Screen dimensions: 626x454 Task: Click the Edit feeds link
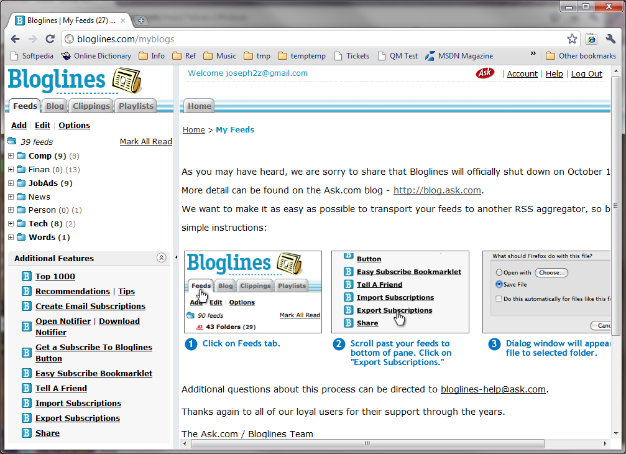[x=42, y=125]
